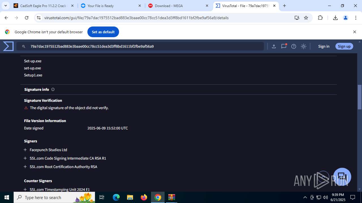The width and height of the screenshot is (362, 203).
Task: Open the Chrome extensions puzzle icon
Action: point(320,18)
